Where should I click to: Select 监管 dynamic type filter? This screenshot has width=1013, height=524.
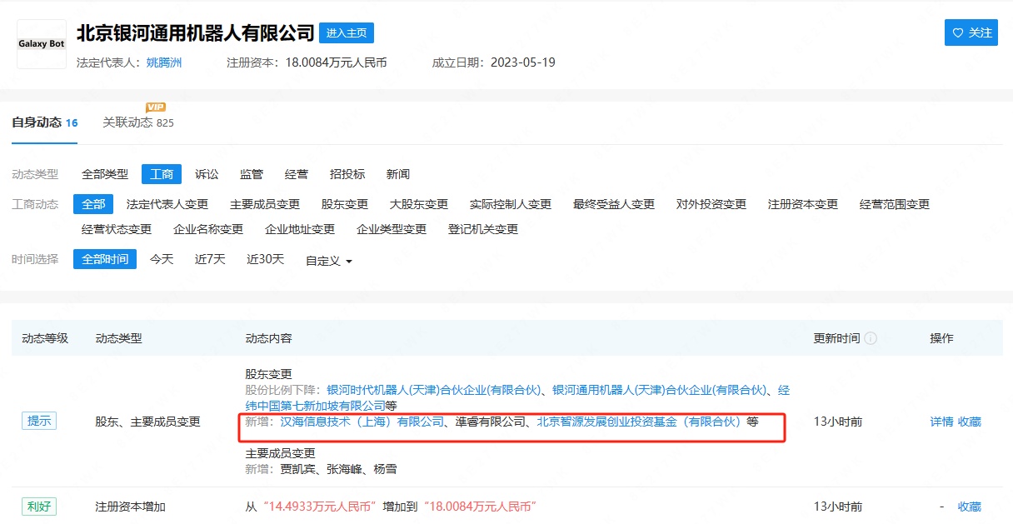click(x=252, y=174)
